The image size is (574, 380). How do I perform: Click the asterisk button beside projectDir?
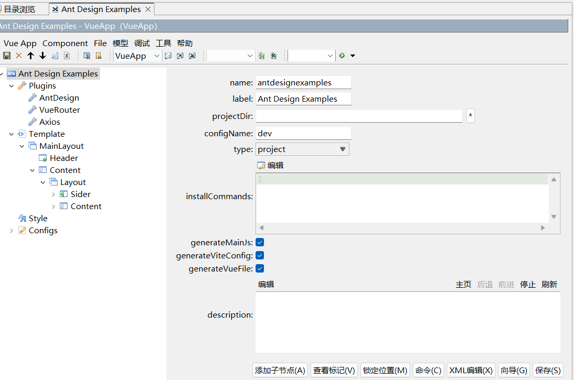click(x=470, y=116)
